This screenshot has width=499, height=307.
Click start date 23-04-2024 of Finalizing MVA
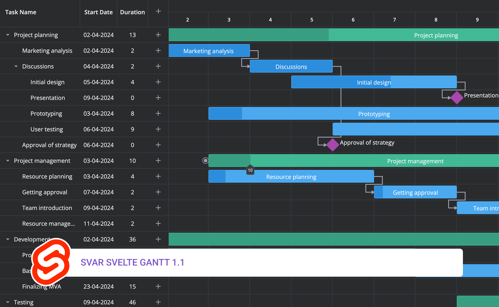(99, 287)
